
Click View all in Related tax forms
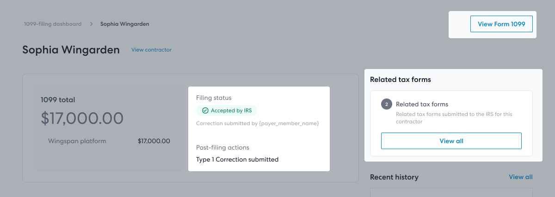coord(451,141)
